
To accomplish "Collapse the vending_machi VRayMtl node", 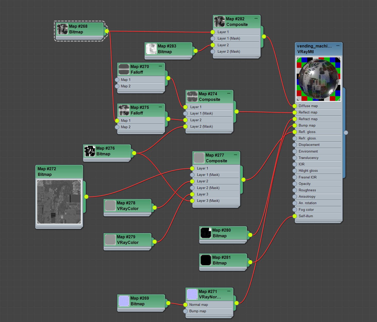I will pyautogui.click(x=338, y=46).
